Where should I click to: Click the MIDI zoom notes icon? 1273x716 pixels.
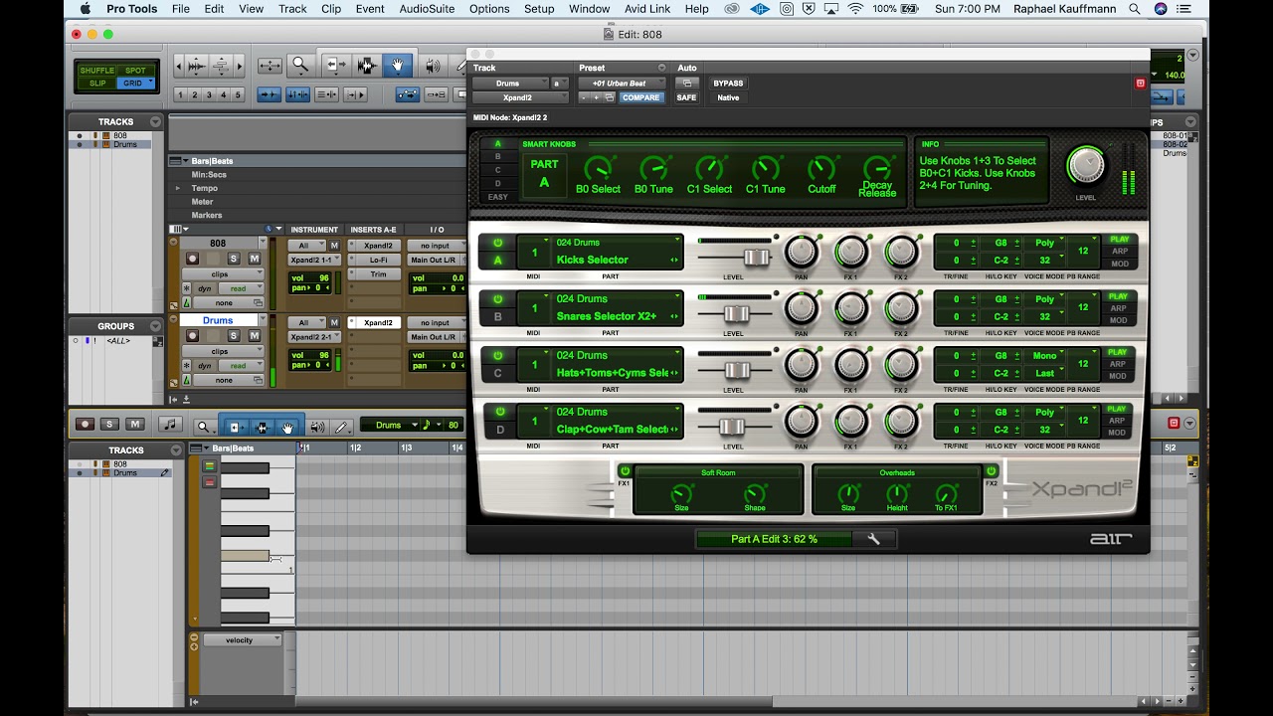click(x=221, y=66)
